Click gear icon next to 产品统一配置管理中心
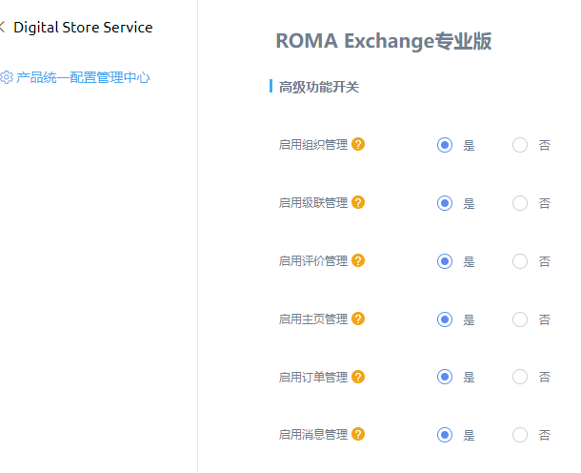581x473 pixels. [x=7, y=77]
